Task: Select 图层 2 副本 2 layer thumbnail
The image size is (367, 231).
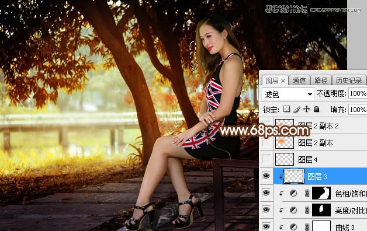Action: 285,125
